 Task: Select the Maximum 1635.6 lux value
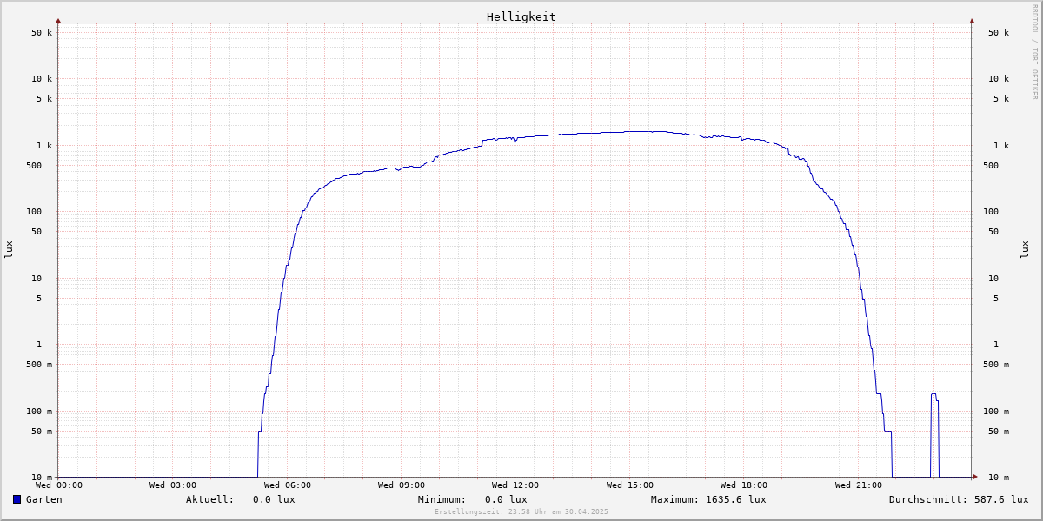click(736, 499)
